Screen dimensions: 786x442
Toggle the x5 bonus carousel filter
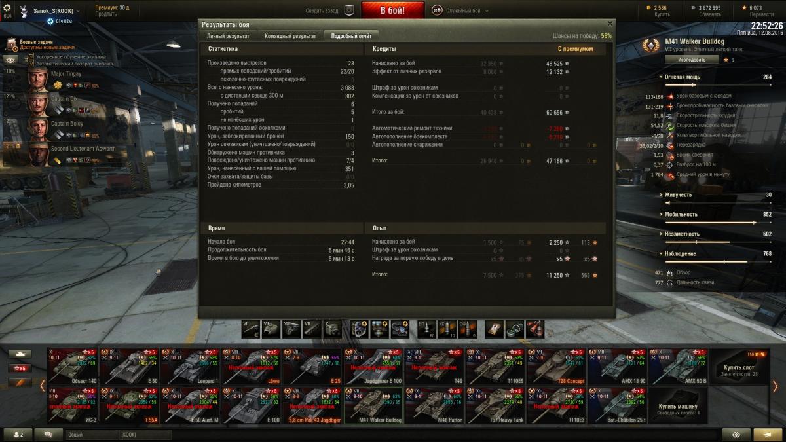pyautogui.click(x=20, y=368)
